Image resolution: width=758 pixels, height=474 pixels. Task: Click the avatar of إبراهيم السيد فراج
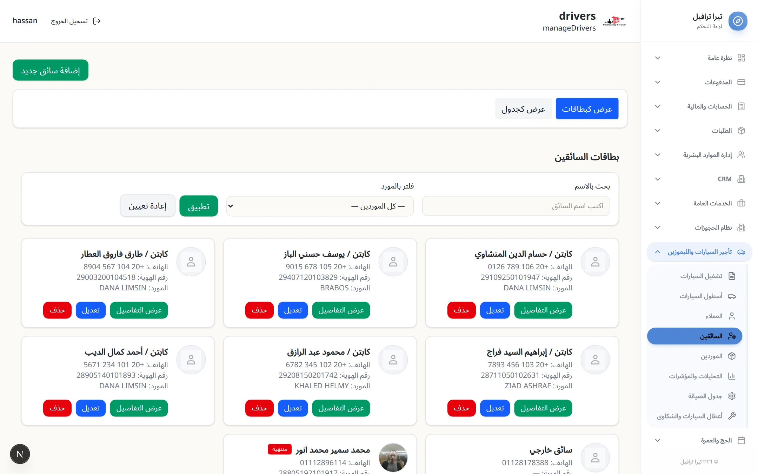point(595,360)
